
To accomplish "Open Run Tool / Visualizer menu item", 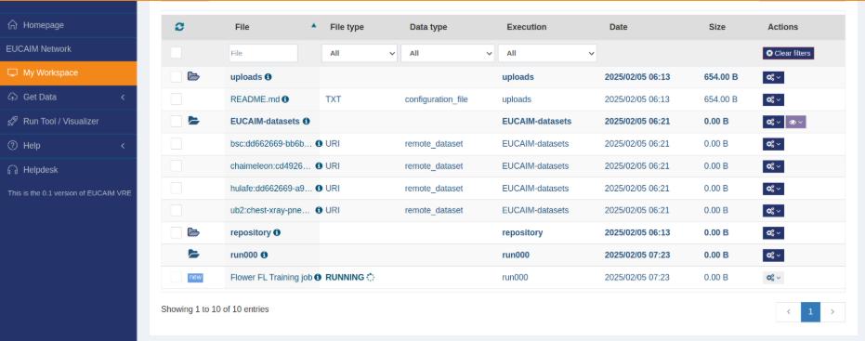I will [x=69, y=122].
